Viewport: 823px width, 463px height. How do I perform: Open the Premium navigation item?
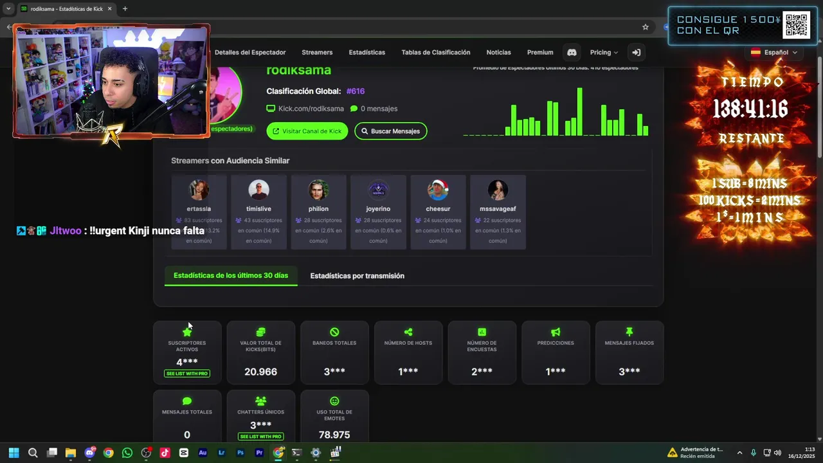(x=540, y=53)
